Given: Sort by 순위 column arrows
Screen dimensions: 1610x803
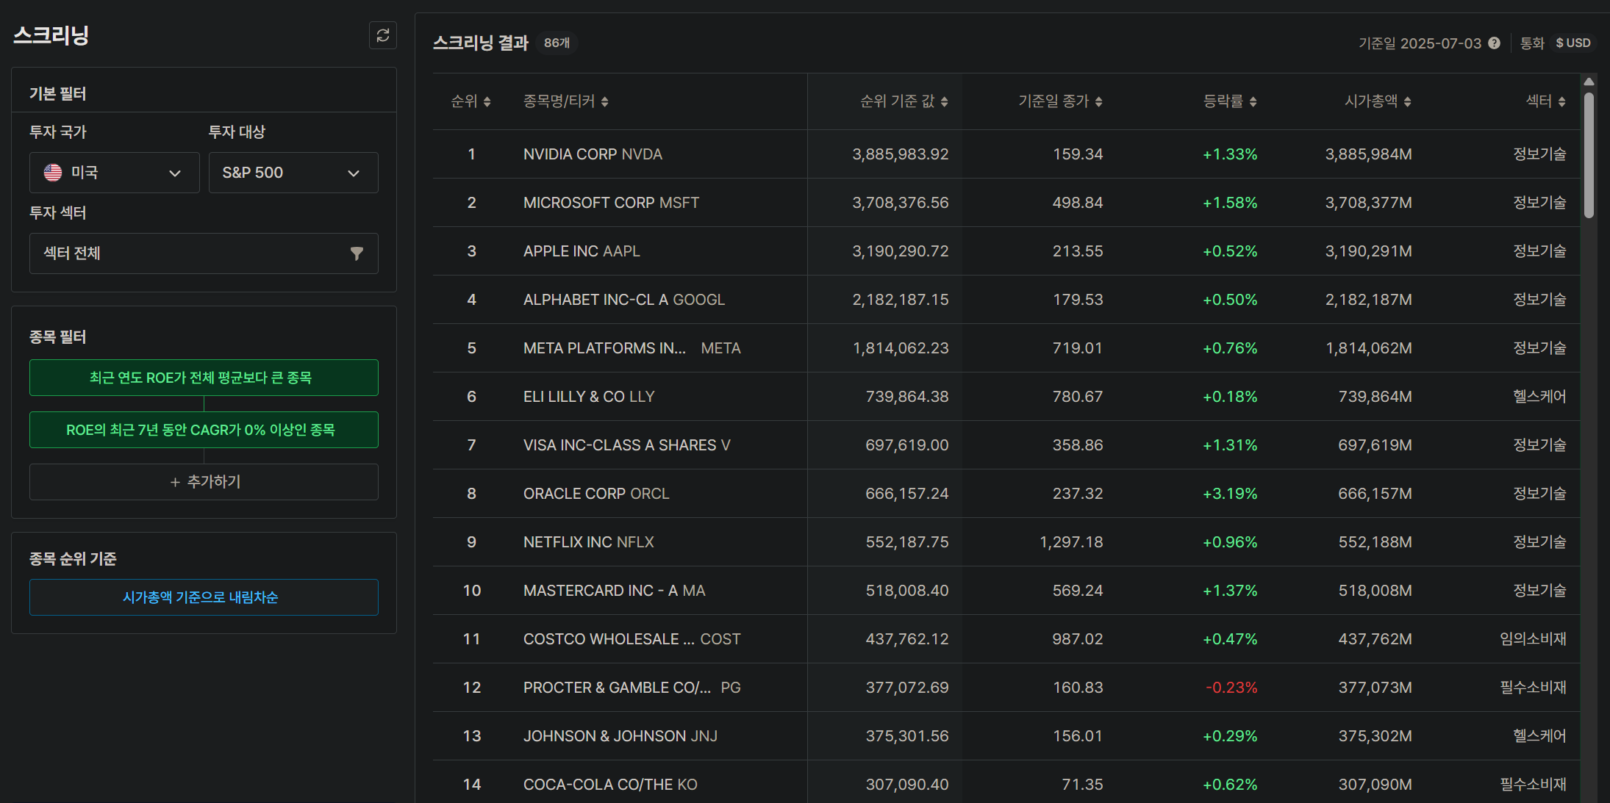Looking at the screenshot, I should pos(487,101).
